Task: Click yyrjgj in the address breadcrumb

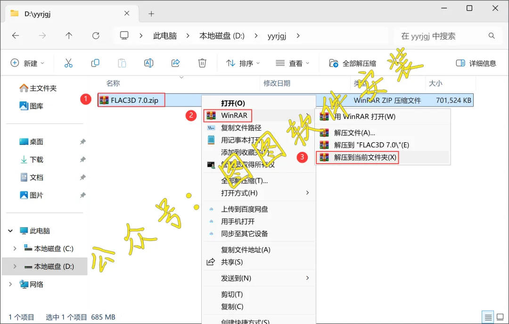Action: pos(277,36)
